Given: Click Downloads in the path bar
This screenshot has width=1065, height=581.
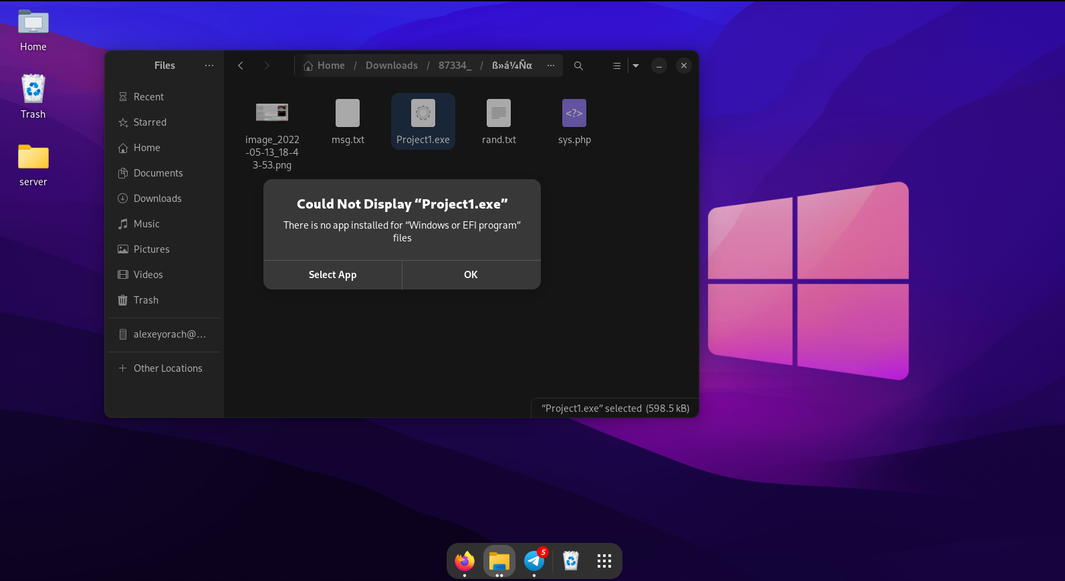Looking at the screenshot, I should [x=391, y=66].
